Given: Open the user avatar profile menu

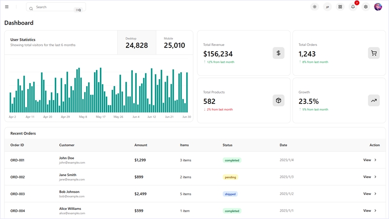Looking at the screenshot, I should [378, 7].
